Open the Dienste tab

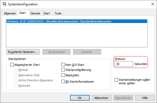click(35, 13)
